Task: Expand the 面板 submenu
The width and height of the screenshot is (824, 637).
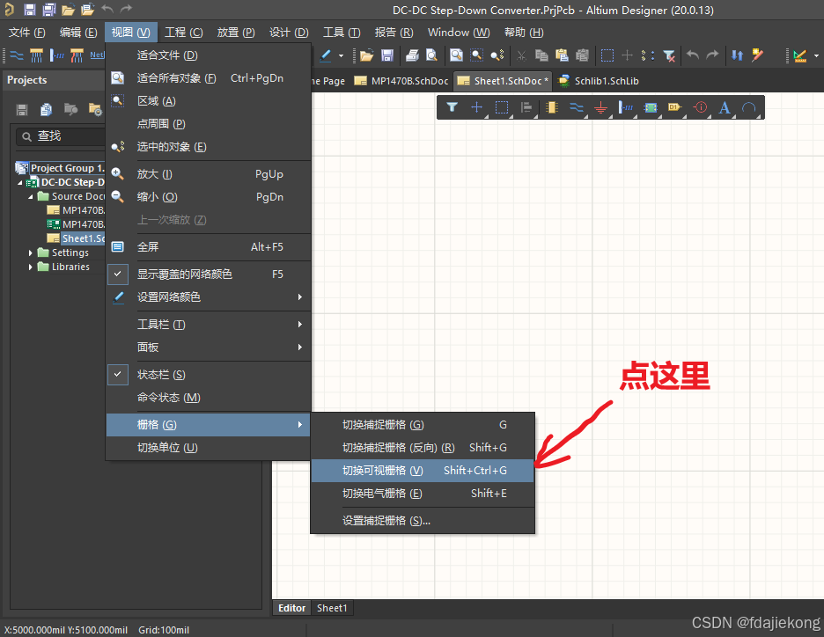Action: (209, 348)
